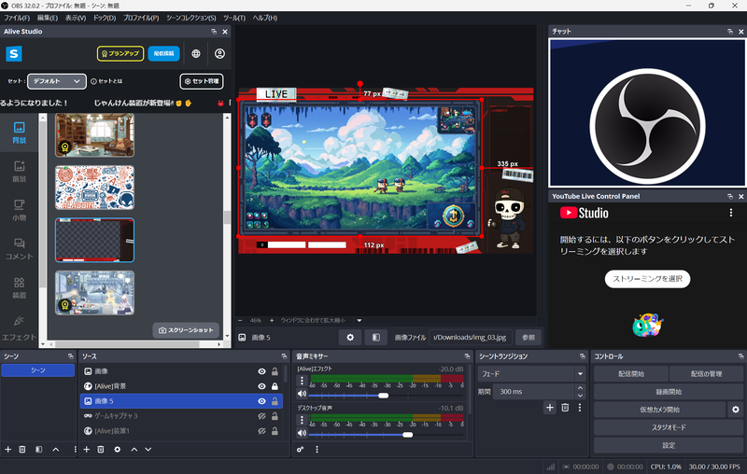Move selected source up
Screen dimensions: 747x474
(x=134, y=449)
